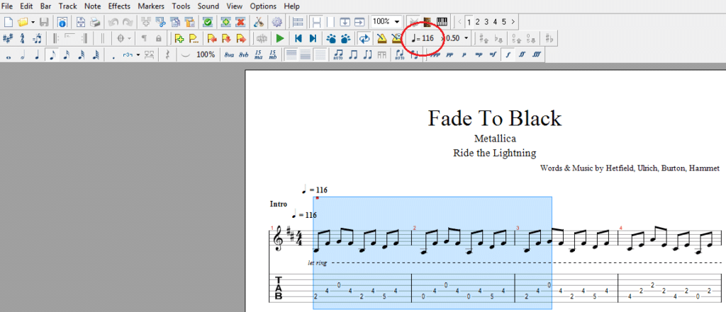Select the eighth note duration

(51, 54)
